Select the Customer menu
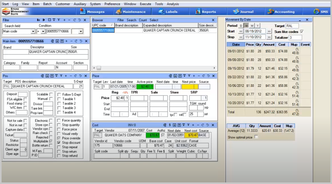332x184 pixels. tap(62, 4)
